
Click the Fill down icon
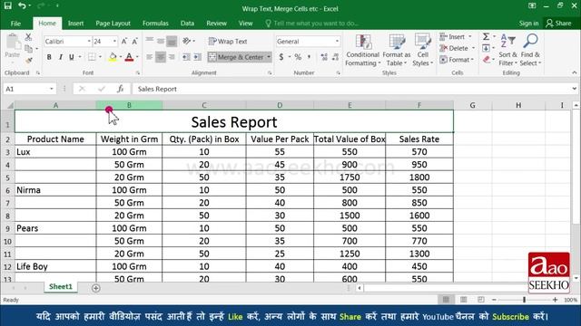coord(486,48)
